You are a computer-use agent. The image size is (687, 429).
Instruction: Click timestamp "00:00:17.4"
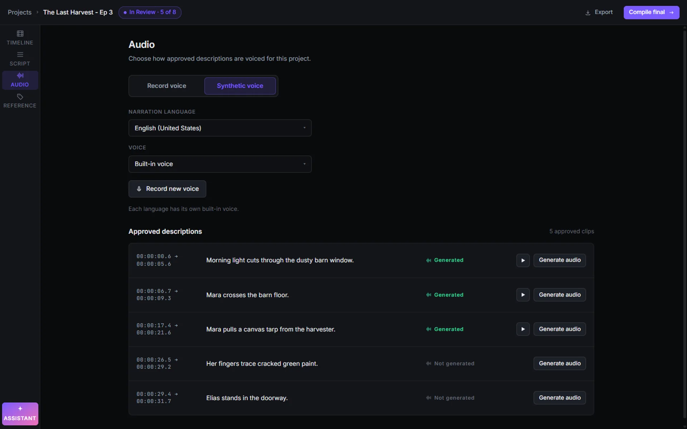154,325
